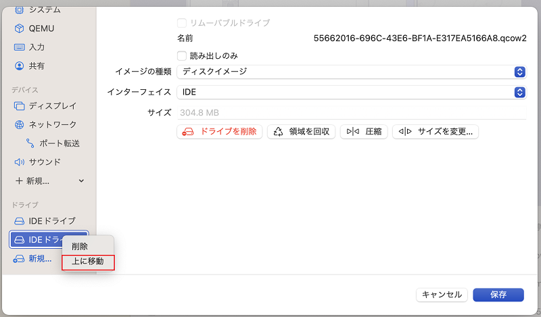Click the ドライブを削除 button text
This screenshot has height=317, width=541.
[x=229, y=131]
